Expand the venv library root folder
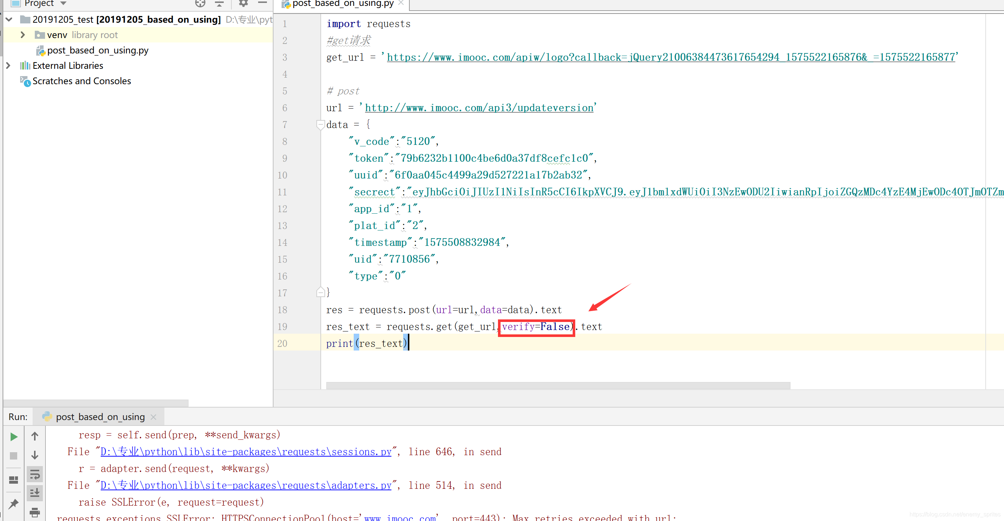 23,35
